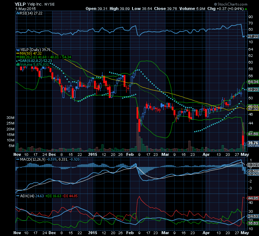Click the 27.22 RSI tag on right axis
259x236 pixels.
tap(253, 36)
